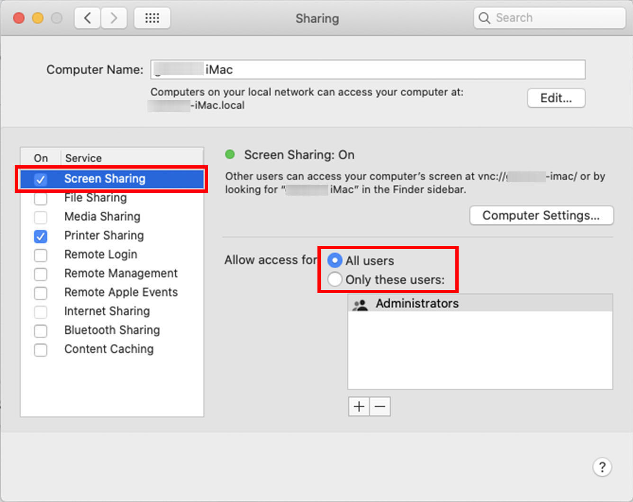Enable Remote Login checkbox
The height and width of the screenshot is (502, 633).
[41, 255]
